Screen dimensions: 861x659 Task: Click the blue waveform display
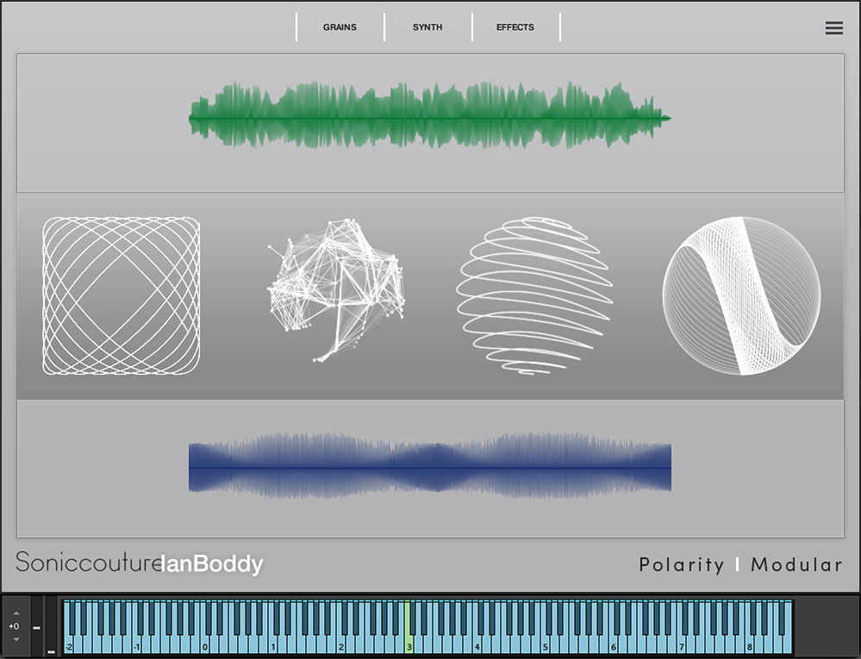click(429, 468)
